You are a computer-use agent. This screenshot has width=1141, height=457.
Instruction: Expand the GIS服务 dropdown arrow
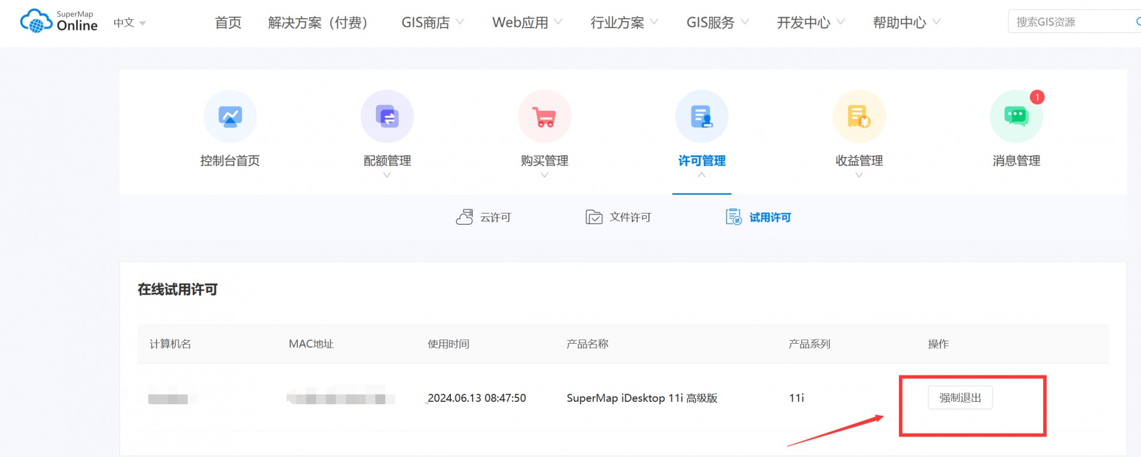(745, 22)
